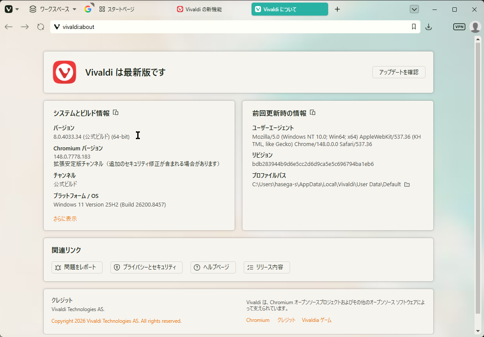
Task: Click the revision hash bdb283944b9d6e5cc2d6d9ca5e5c696794ba1eb6
Action: click(313, 164)
